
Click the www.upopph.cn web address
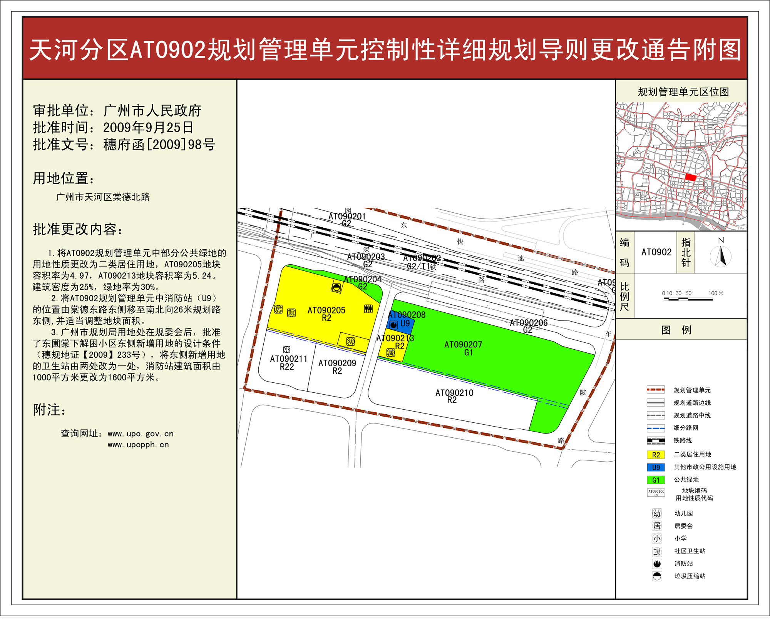138,445
